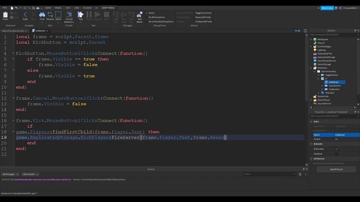Toggle the Archivable checkbox

[336, 149]
